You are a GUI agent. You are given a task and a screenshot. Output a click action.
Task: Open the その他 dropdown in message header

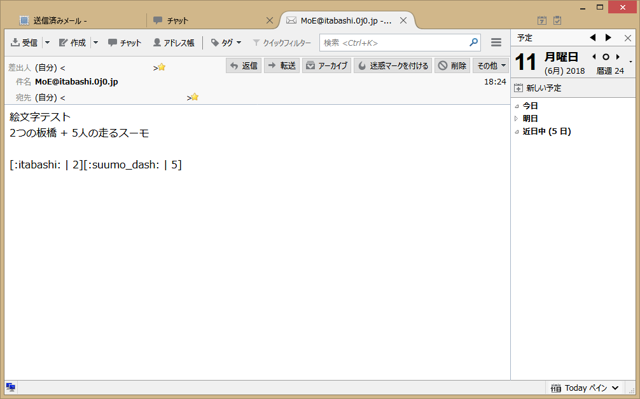pyautogui.click(x=490, y=65)
